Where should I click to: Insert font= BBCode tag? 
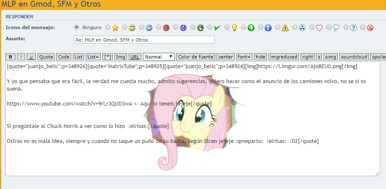pyautogui.click(x=244, y=57)
